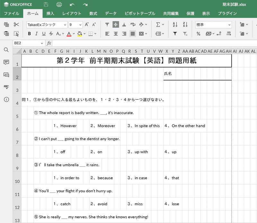Sort ascending with the A-Z icon
257x223 pixels.
(175, 25)
